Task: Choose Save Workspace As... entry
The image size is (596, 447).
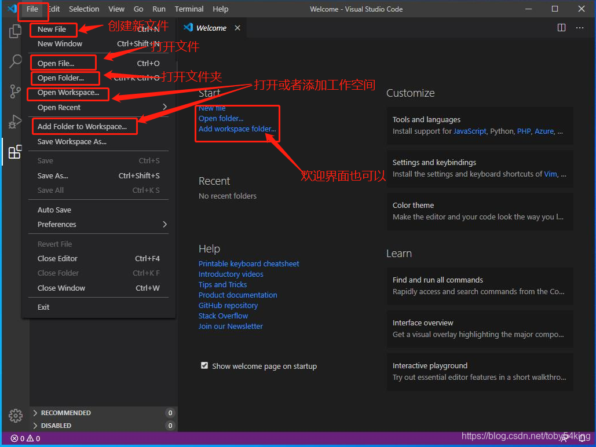Action: (x=98, y=142)
